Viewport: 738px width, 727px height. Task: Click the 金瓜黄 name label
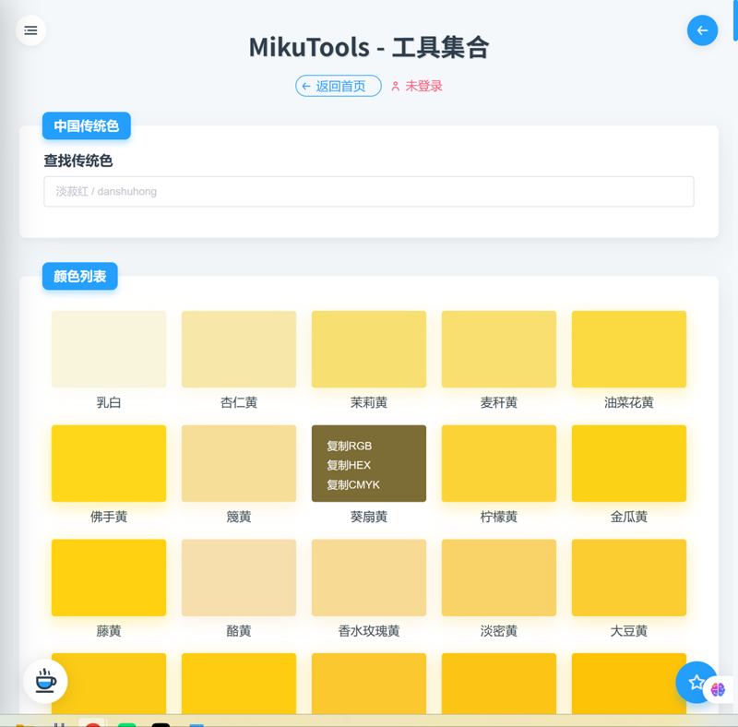tap(629, 517)
